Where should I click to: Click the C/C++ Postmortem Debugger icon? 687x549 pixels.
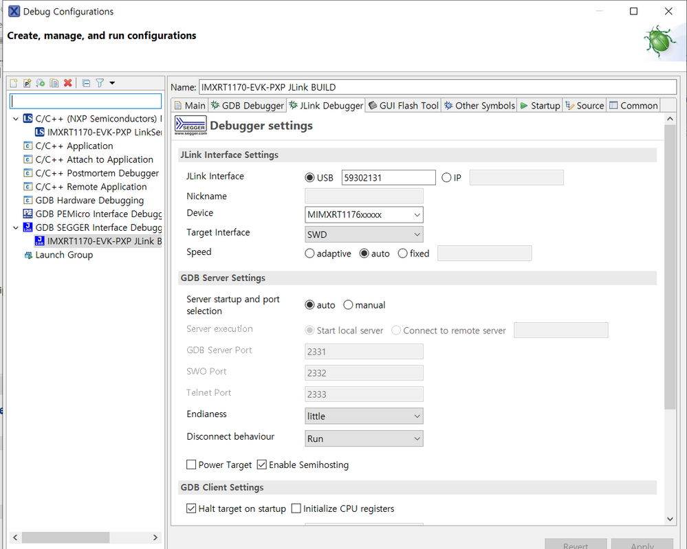(x=28, y=173)
